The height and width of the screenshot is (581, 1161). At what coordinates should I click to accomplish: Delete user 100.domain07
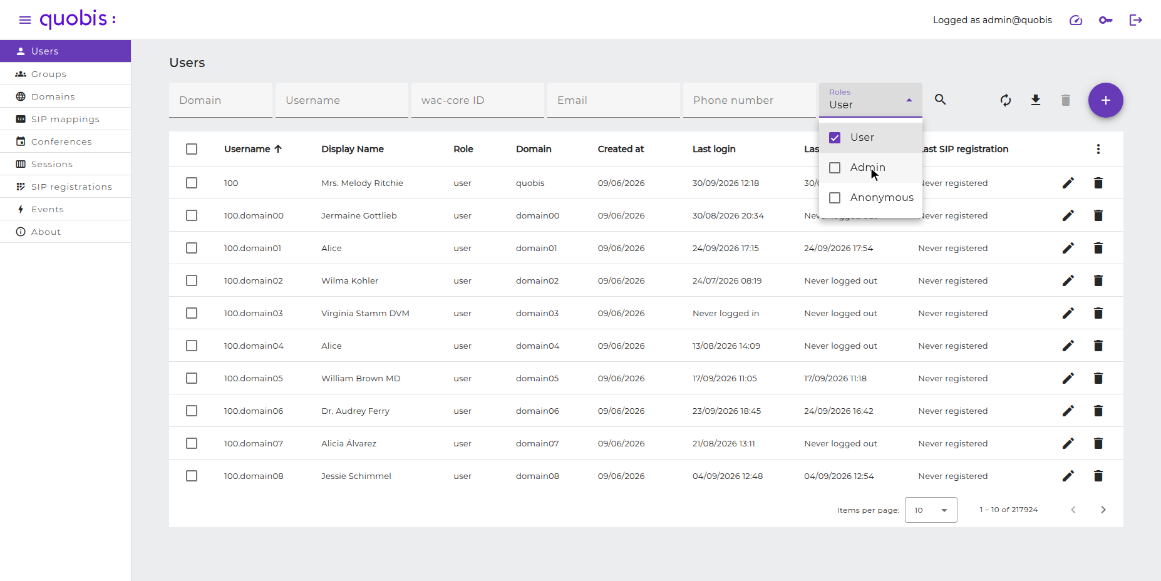tap(1098, 443)
